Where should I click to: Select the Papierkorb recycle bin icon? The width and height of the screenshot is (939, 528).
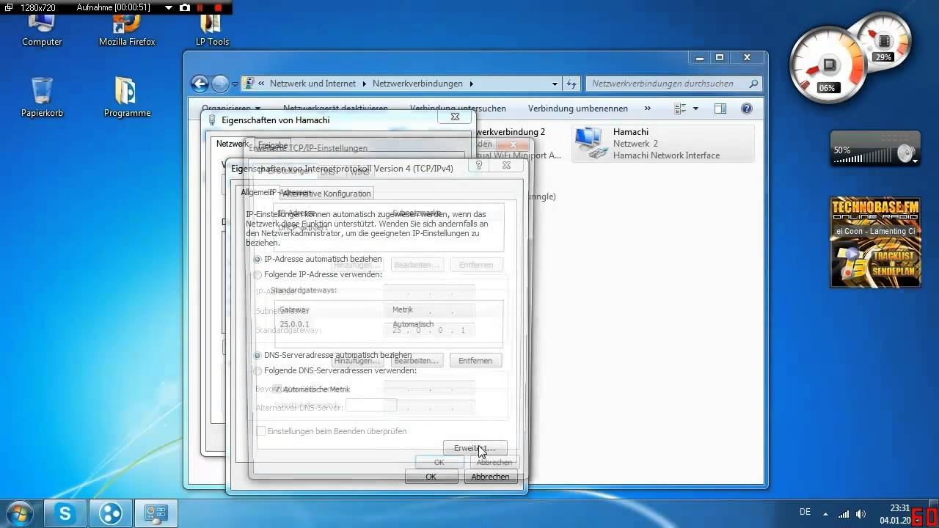[x=42, y=97]
